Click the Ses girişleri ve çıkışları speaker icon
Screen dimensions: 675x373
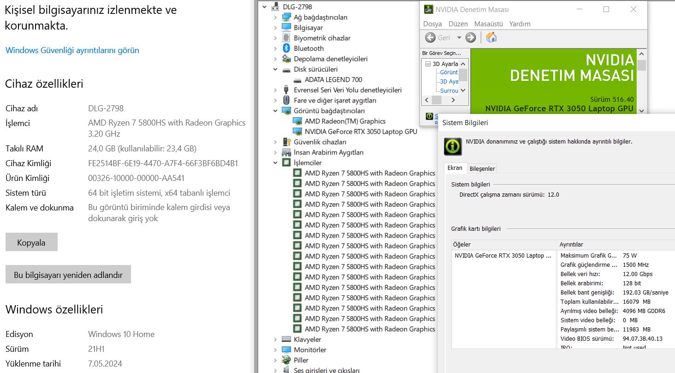(x=287, y=370)
